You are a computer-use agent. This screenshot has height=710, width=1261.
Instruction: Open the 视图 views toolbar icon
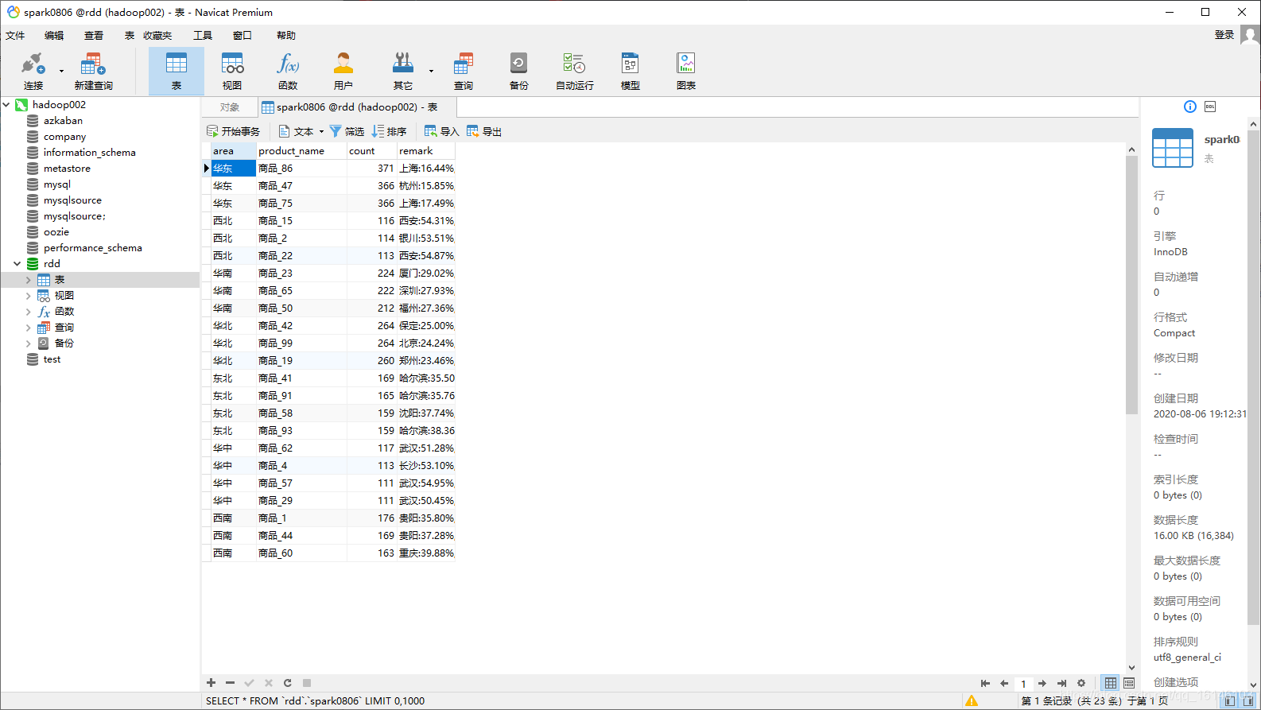[232, 71]
